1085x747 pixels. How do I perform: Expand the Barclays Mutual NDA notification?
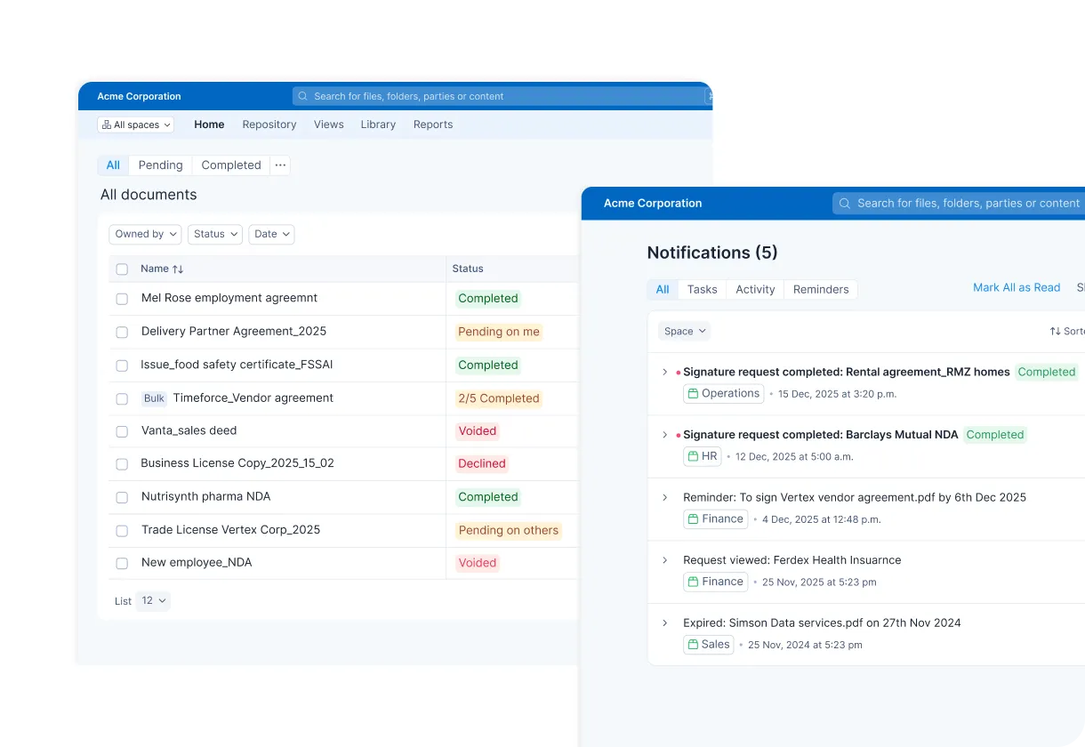tap(664, 435)
